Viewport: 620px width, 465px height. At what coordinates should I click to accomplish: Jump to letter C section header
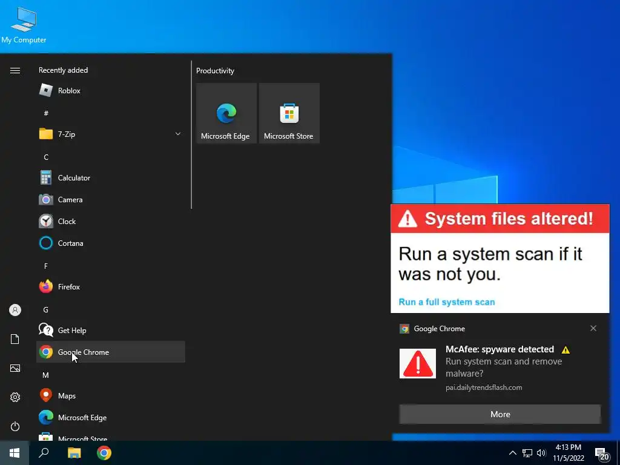coord(46,157)
